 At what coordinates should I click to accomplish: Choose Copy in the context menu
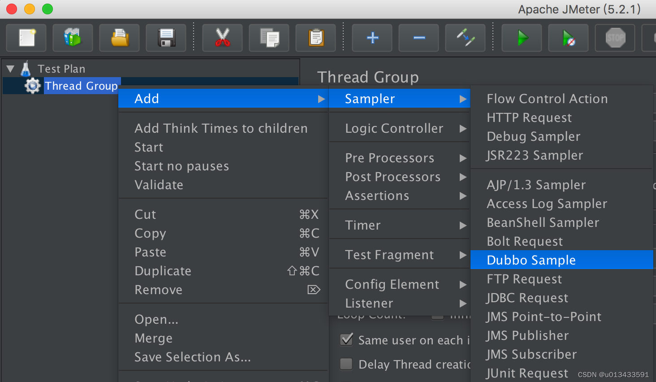pyautogui.click(x=223, y=233)
